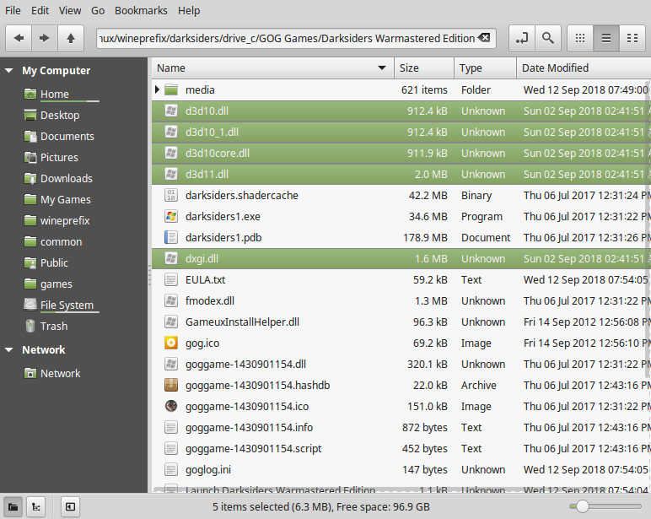Image resolution: width=651 pixels, height=519 pixels.
Task: Select the darksiders1.exe program icon
Action: (x=171, y=217)
